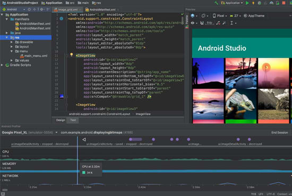292x196 pixels.
Task: Click the Debug app bug icon
Action: pyautogui.click(x=260, y=3)
